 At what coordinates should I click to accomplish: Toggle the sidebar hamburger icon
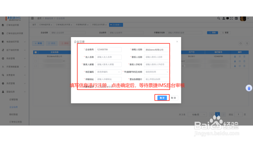32,18
